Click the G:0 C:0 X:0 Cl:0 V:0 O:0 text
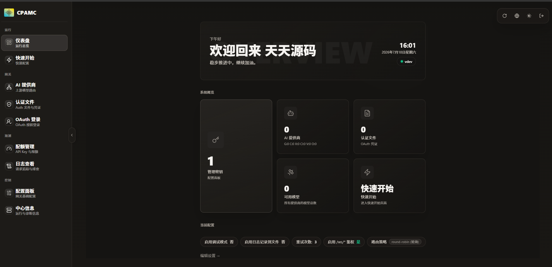 (x=300, y=144)
